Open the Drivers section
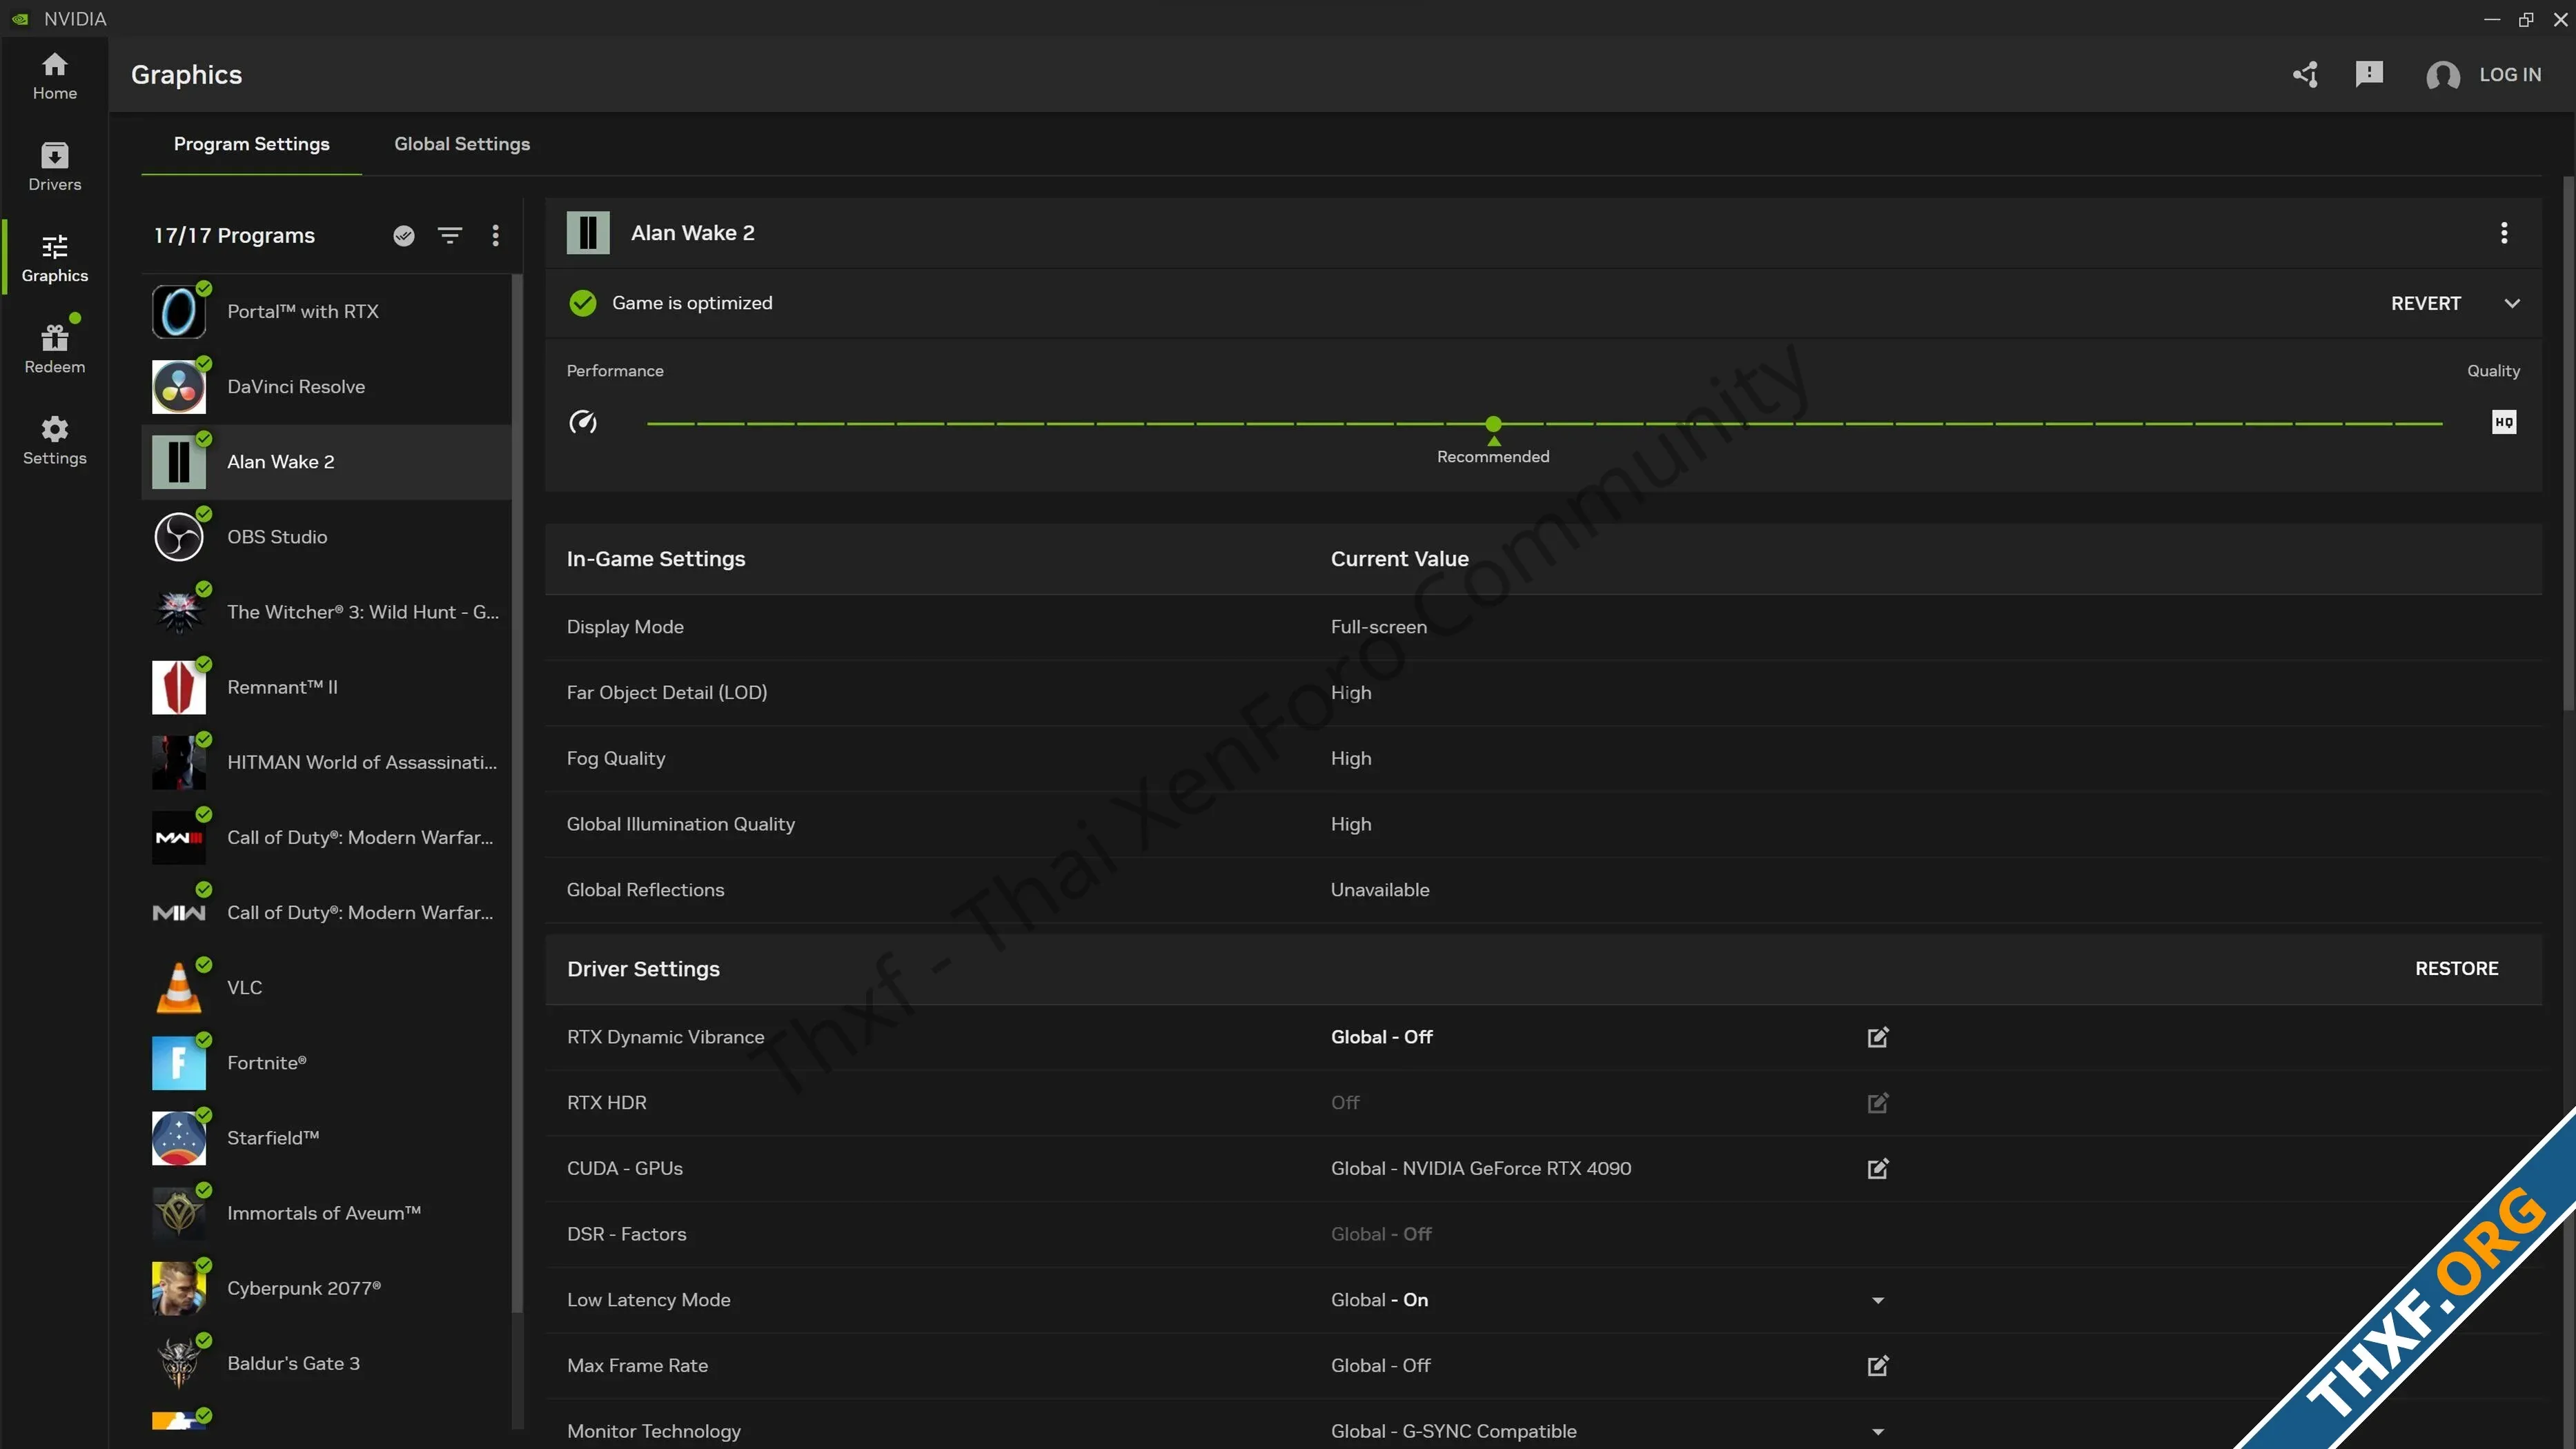2576x1449 pixels. 54,167
